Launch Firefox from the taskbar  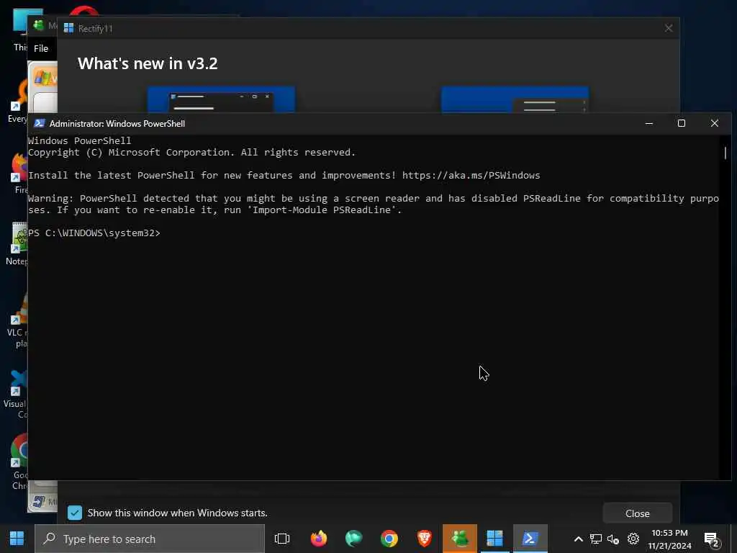pos(319,539)
